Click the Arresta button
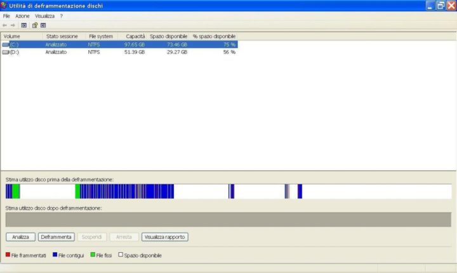The height and width of the screenshot is (273, 457). (x=124, y=237)
